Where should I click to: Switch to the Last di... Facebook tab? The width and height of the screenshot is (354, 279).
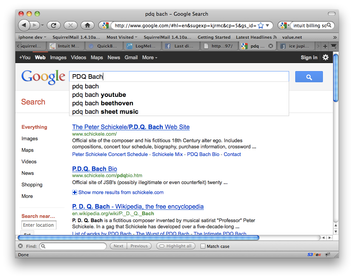point(181,46)
